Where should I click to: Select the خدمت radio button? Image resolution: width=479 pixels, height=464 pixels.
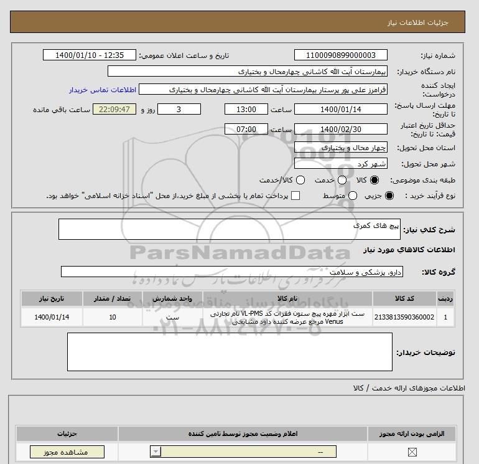tap(342, 180)
